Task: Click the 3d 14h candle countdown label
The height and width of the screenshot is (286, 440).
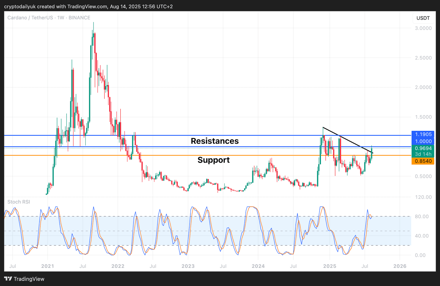Action: tap(423, 154)
